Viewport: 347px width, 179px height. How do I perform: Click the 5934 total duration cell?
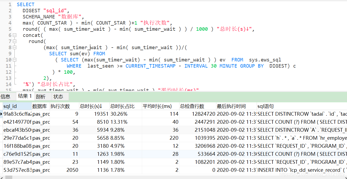pyautogui.click(x=94, y=130)
